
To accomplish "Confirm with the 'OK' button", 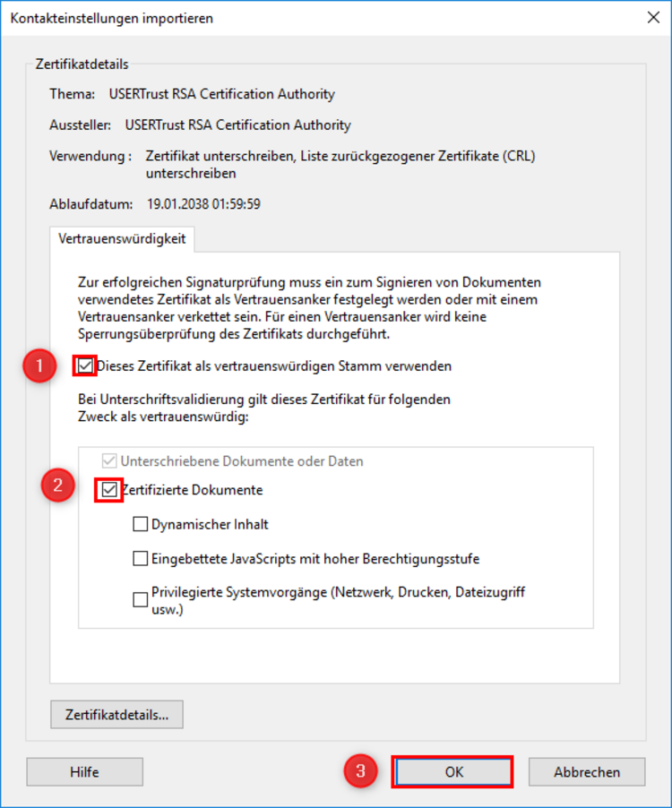I will (x=452, y=772).
